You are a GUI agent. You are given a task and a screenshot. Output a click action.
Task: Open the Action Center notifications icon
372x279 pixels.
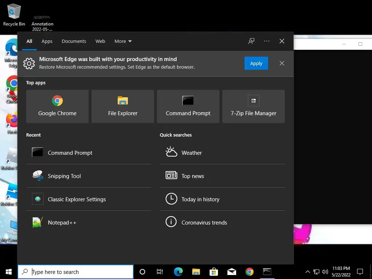pyautogui.click(x=360, y=272)
